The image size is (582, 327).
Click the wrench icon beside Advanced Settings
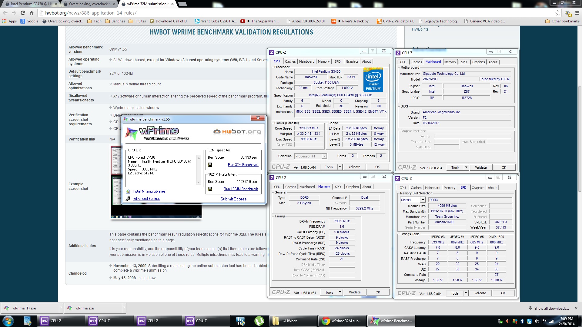128,199
